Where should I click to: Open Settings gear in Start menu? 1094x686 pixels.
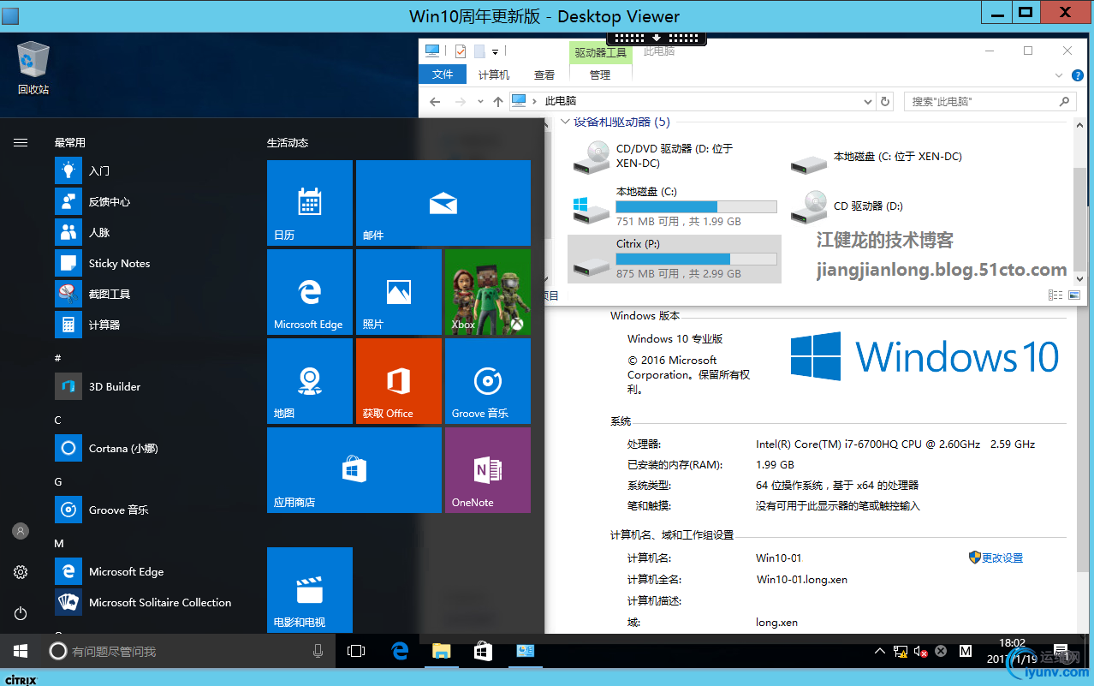pos(21,572)
